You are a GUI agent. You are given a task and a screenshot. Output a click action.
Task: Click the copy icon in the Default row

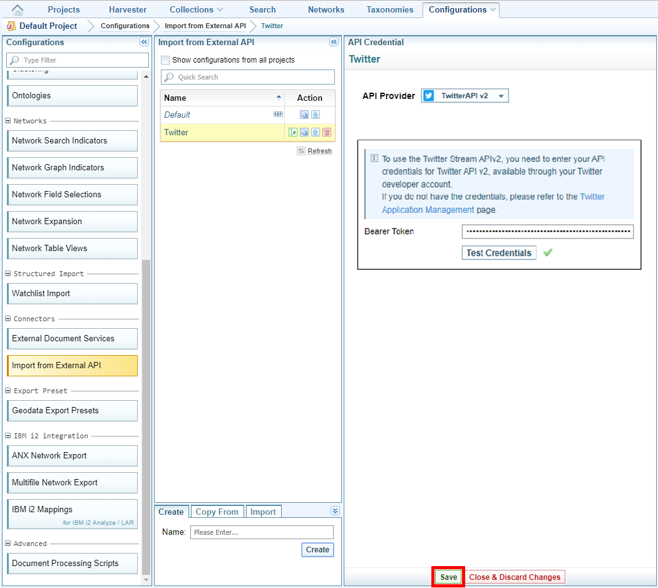(304, 115)
